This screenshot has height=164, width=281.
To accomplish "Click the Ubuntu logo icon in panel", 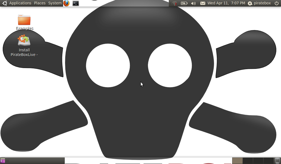I will point(5,3).
